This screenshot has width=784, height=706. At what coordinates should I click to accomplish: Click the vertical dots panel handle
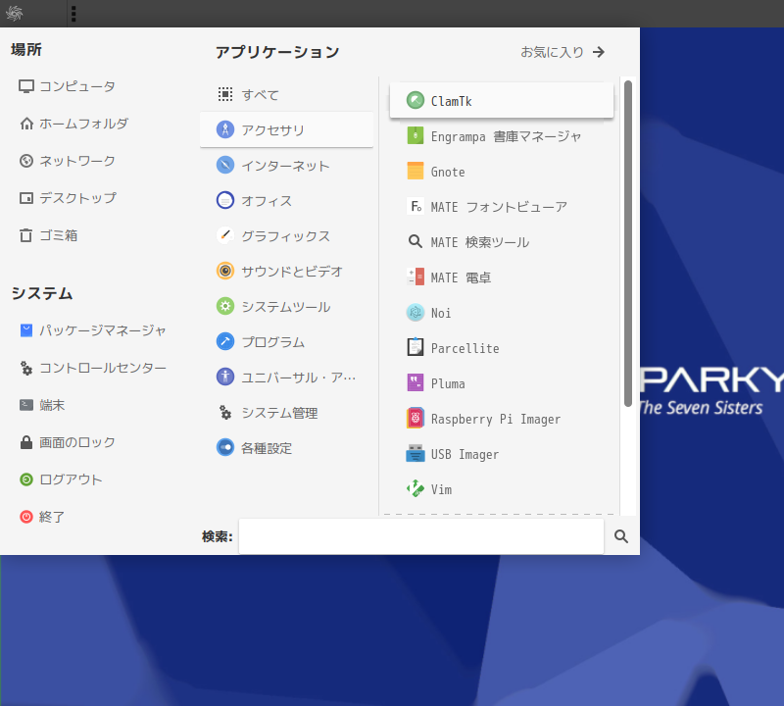(73, 14)
